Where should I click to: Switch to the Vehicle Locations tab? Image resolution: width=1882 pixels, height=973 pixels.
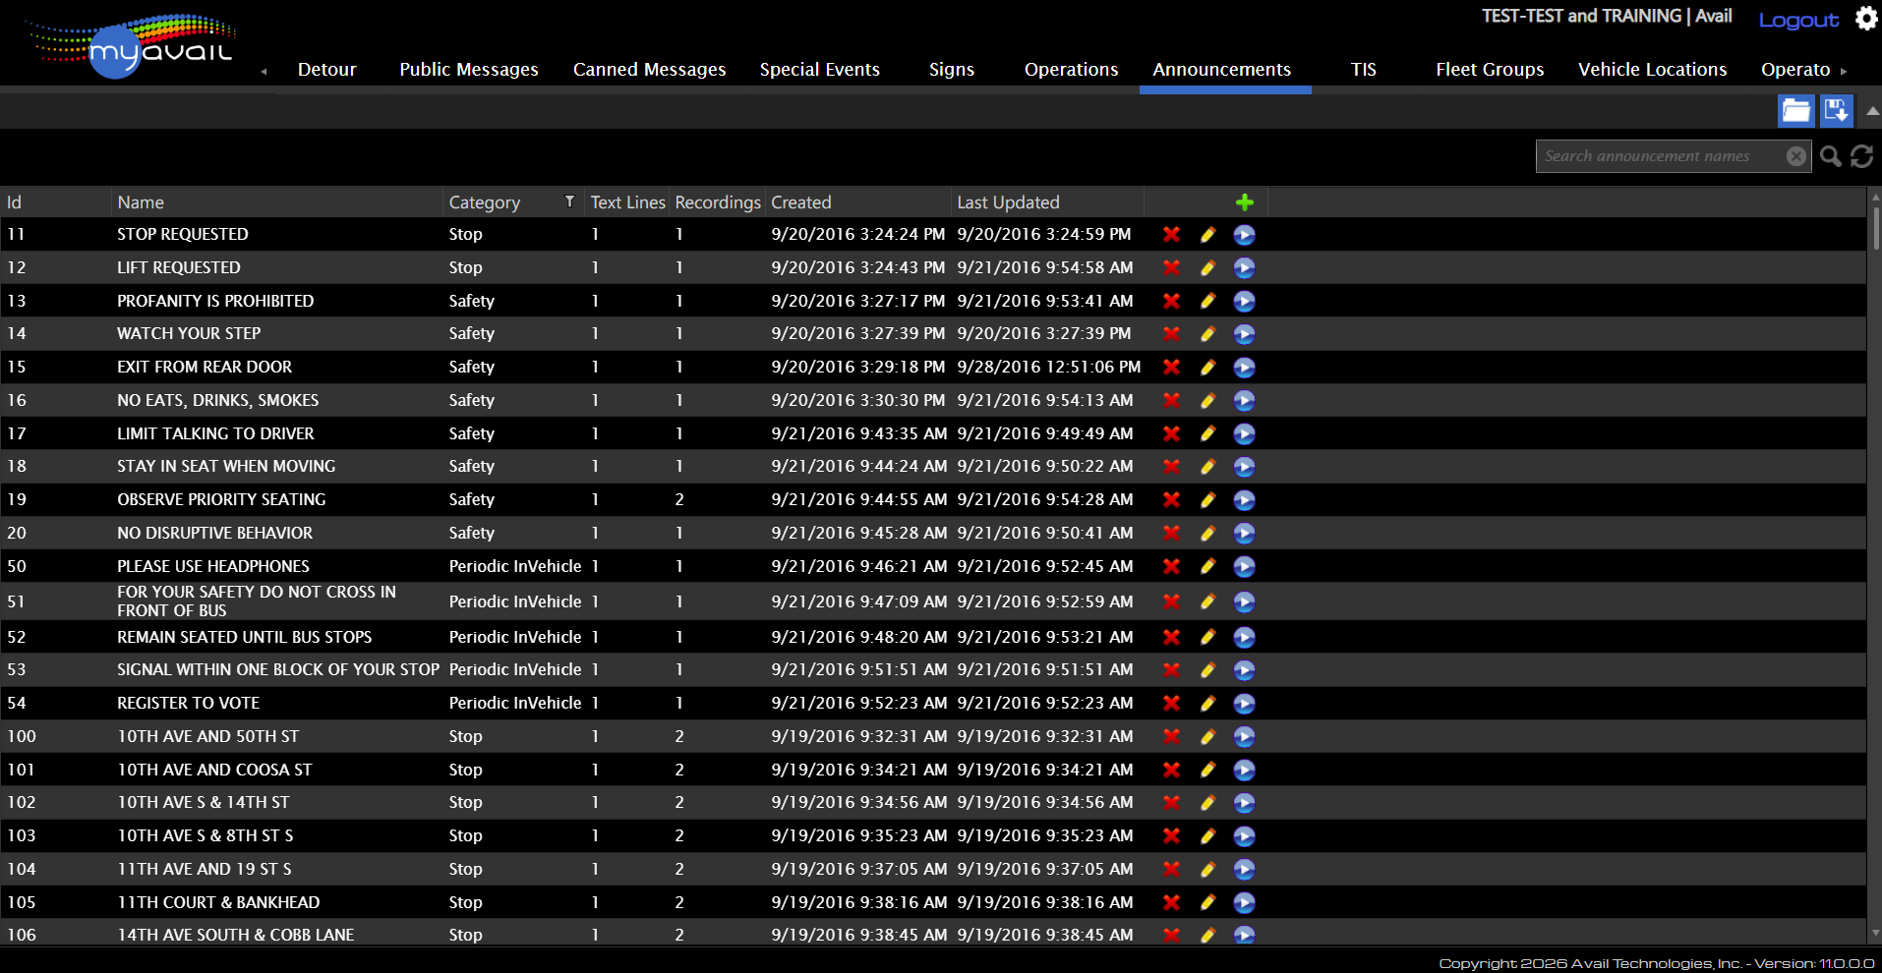(1652, 70)
